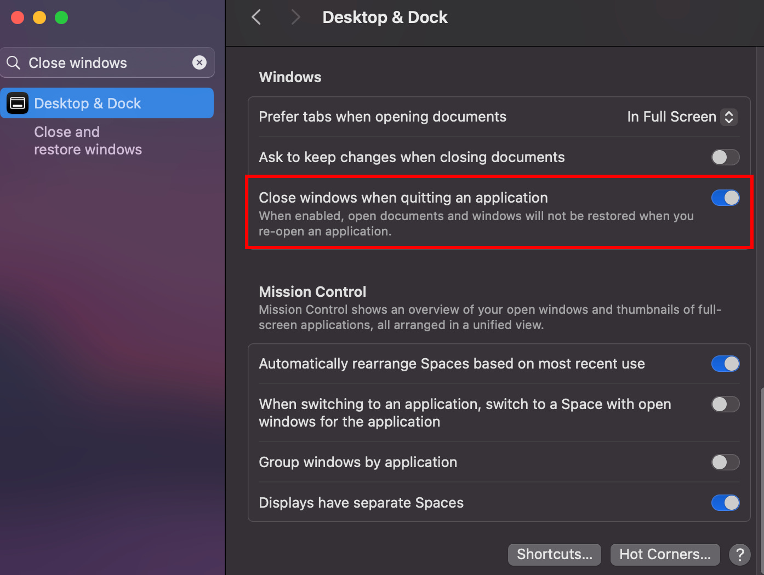
Task: Enable switch to a Space with open windows
Action: [x=725, y=404]
